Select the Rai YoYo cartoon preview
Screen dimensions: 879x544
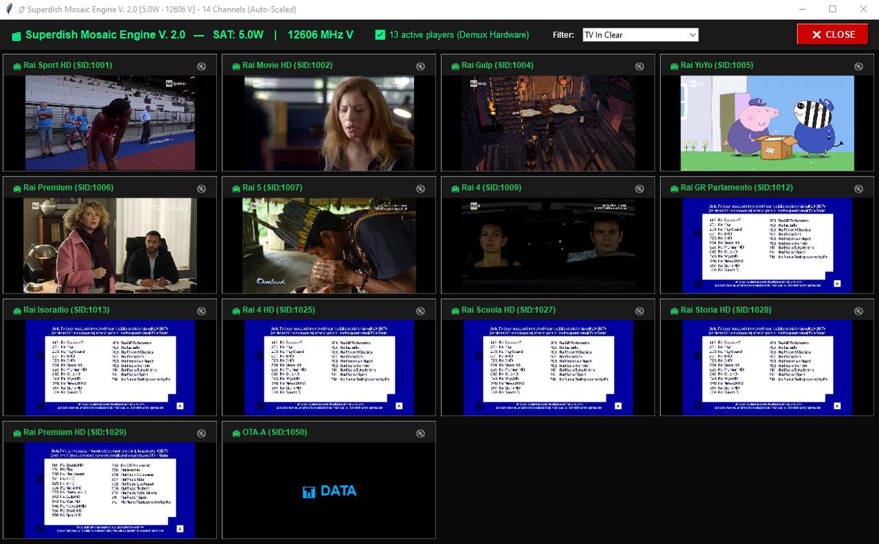[x=767, y=123]
